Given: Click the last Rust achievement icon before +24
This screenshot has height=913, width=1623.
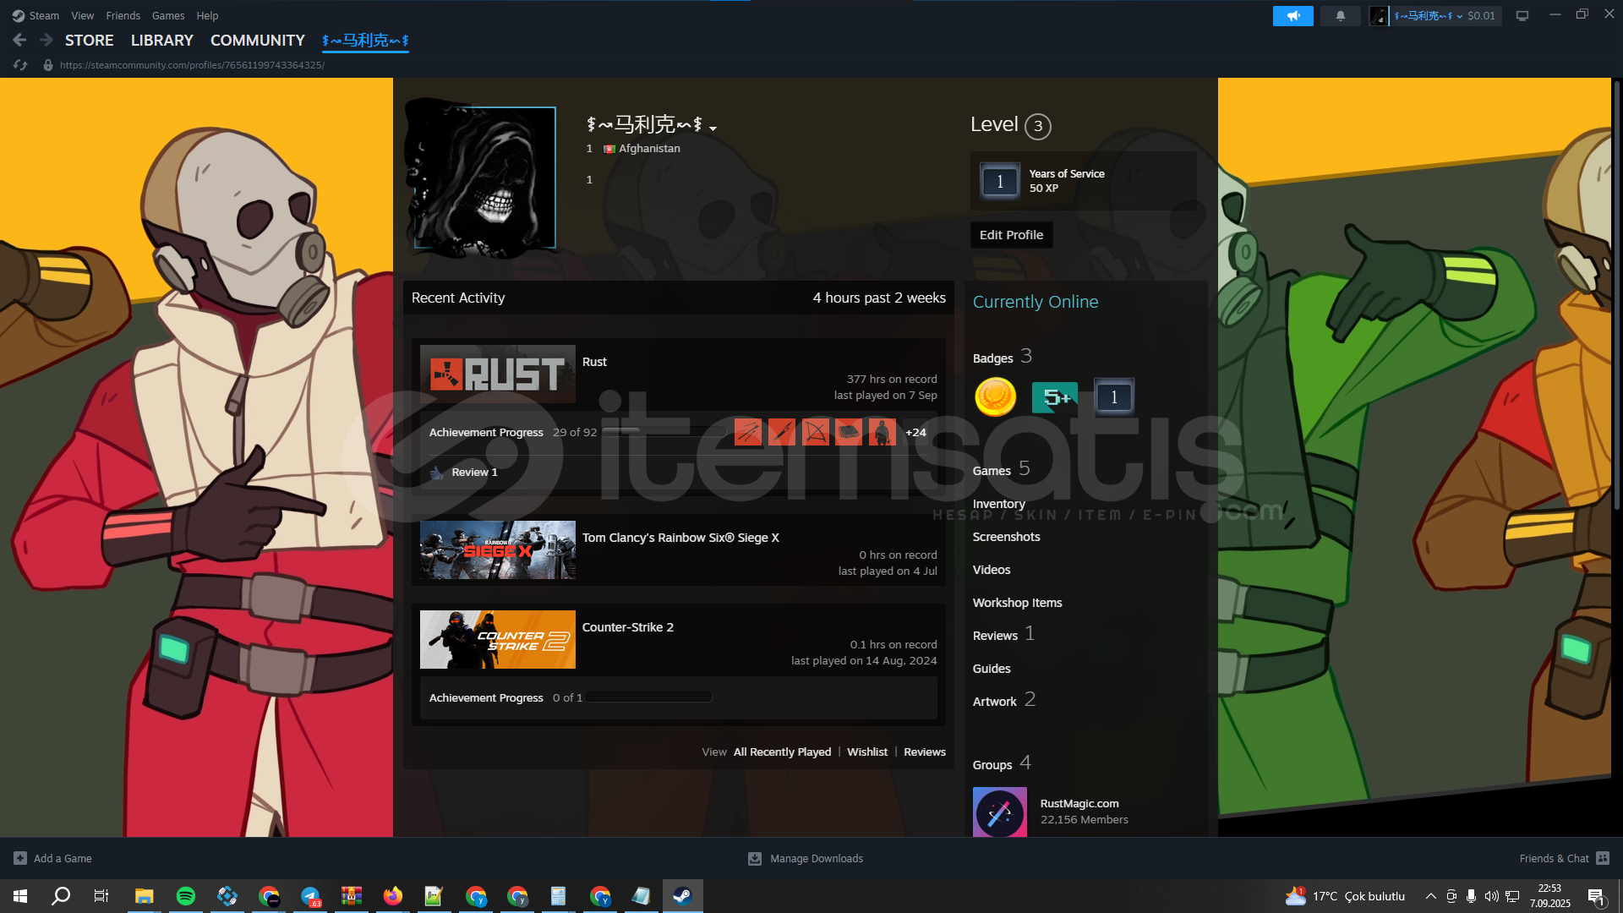Looking at the screenshot, I should 882,432.
